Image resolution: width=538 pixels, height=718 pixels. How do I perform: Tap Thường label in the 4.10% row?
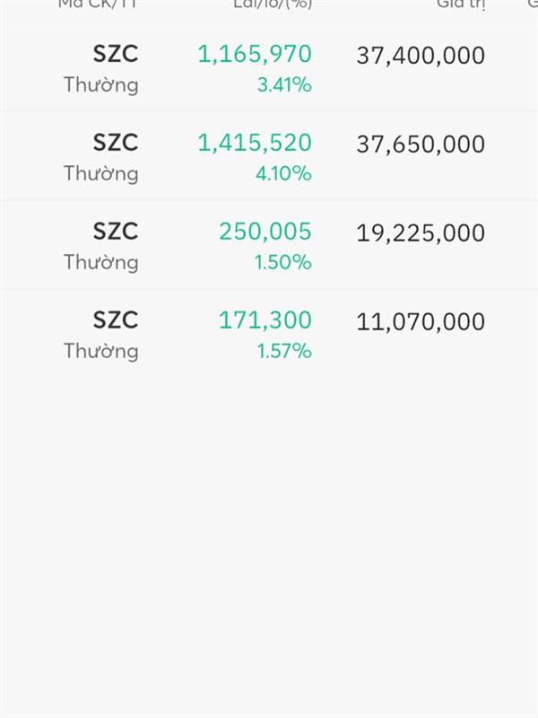(x=101, y=174)
